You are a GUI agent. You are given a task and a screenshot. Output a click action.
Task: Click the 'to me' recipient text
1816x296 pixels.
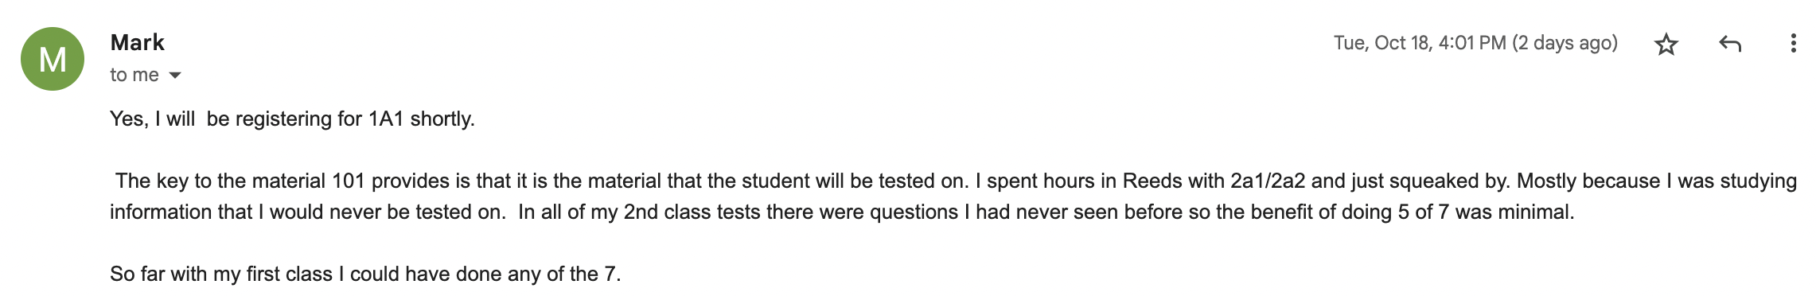[x=134, y=75]
